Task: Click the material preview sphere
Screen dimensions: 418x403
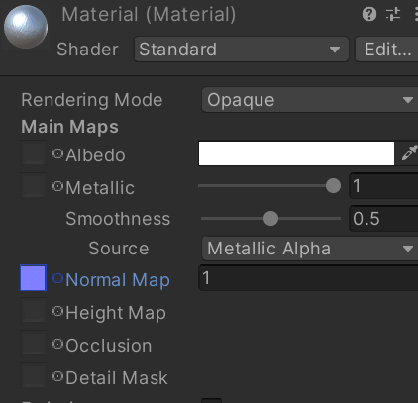Action: coord(26,27)
